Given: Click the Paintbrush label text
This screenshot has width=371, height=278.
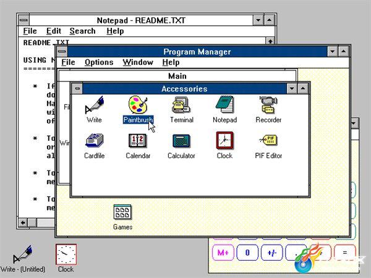Looking at the screenshot, I should tap(138, 120).
